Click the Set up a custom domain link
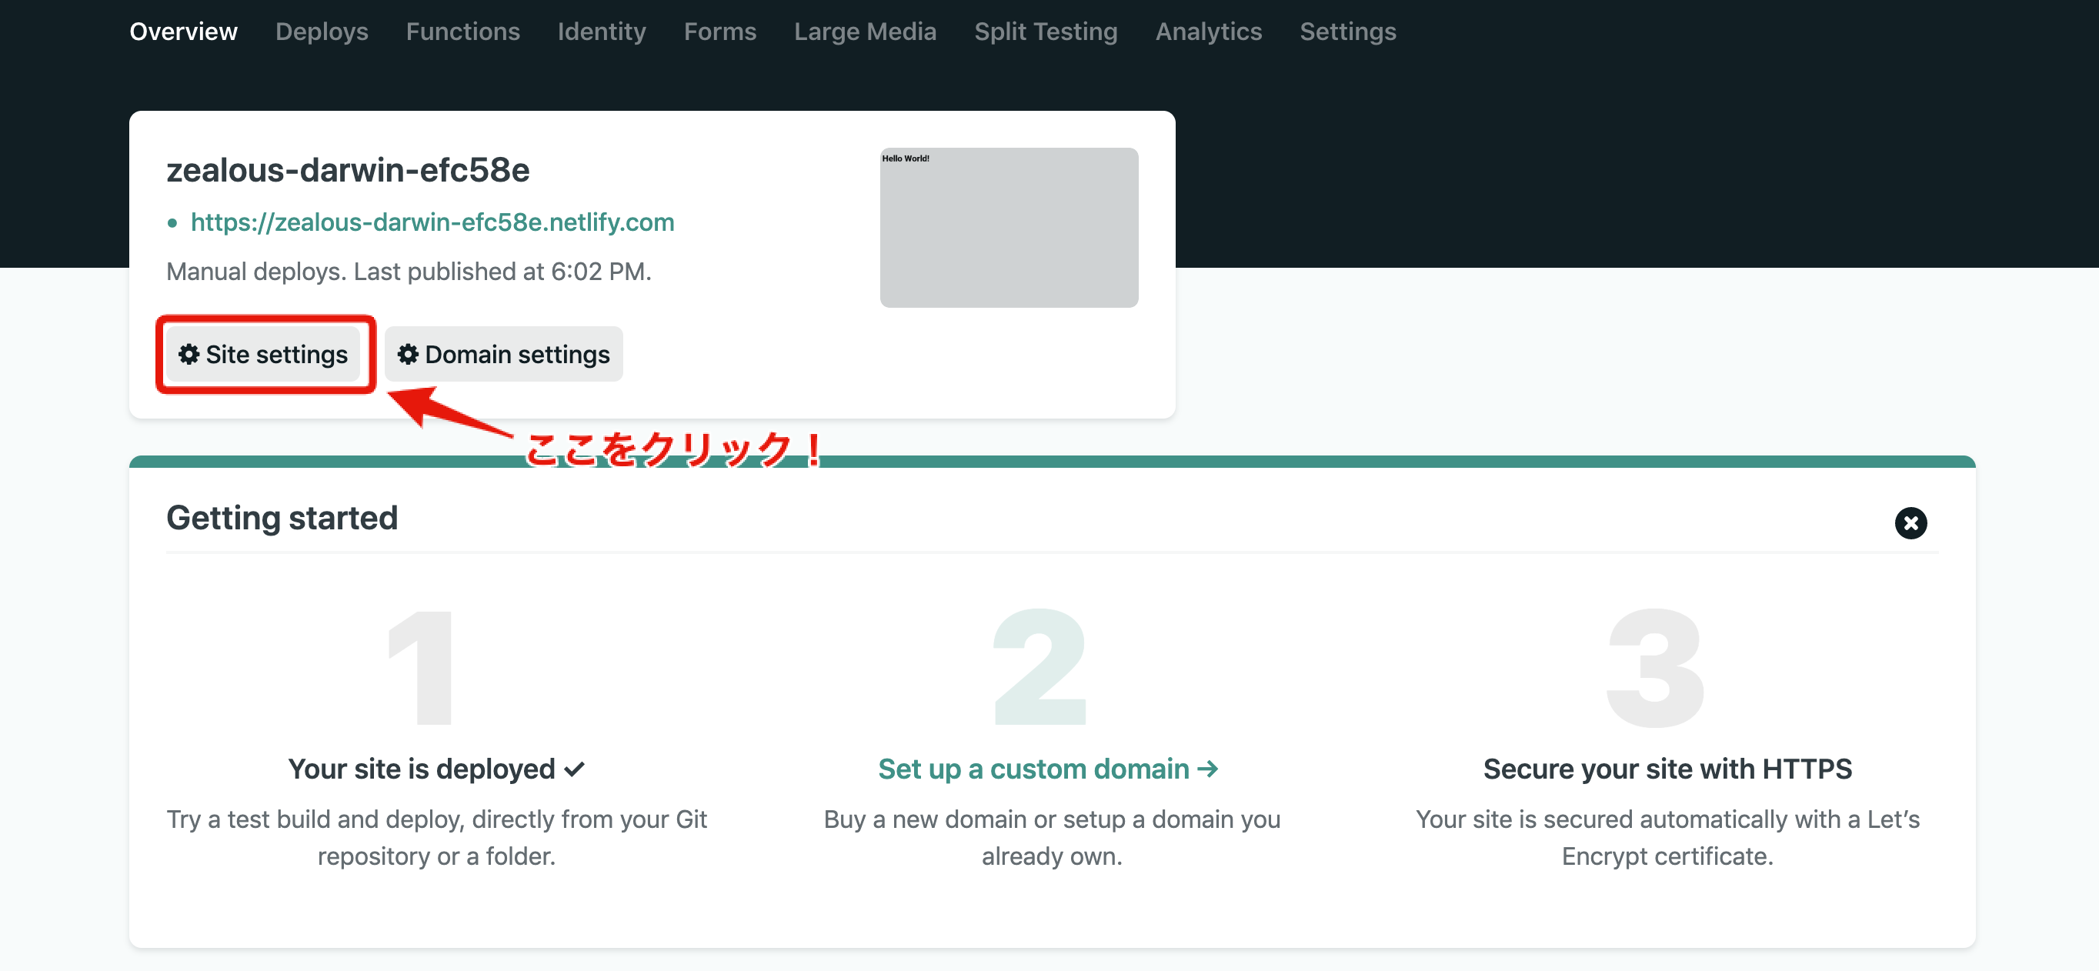Viewport: 2099px width, 971px height. 1033,769
